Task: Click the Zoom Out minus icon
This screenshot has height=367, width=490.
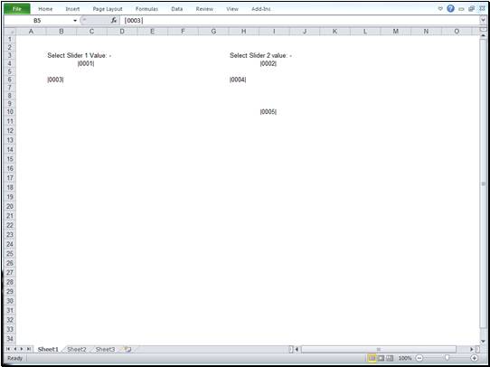Action: tap(419, 358)
